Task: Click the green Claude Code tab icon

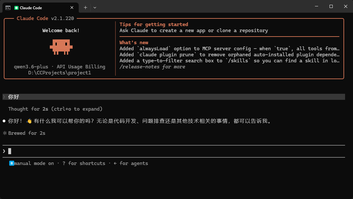Action: (x=16, y=8)
